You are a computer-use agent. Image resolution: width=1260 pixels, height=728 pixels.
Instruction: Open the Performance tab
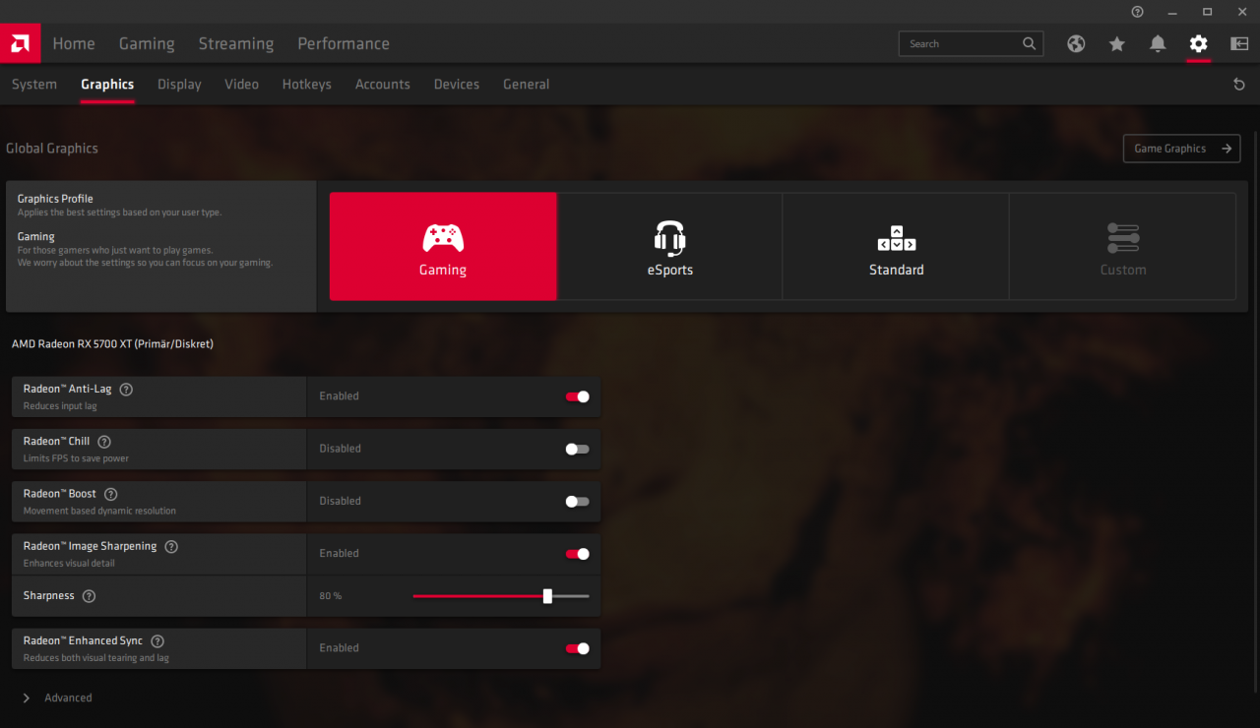[x=344, y=43]
